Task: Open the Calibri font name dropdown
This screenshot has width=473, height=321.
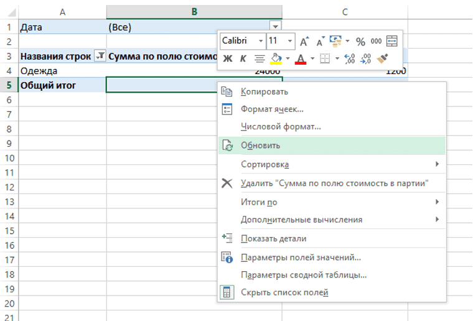Action: click(261, 42)
